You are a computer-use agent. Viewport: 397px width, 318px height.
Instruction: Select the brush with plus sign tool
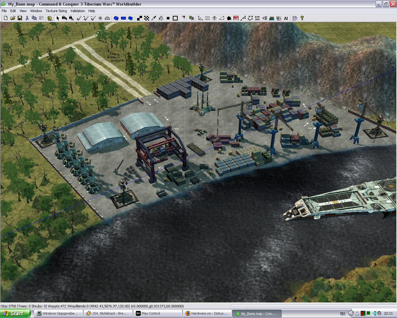click(x=86, y=18)
